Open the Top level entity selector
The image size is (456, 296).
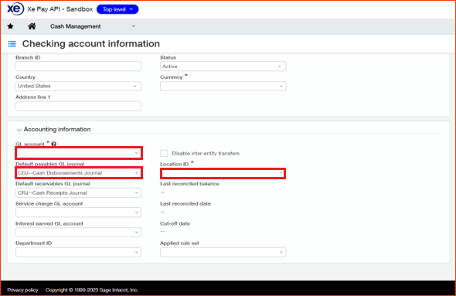point(117,9)
